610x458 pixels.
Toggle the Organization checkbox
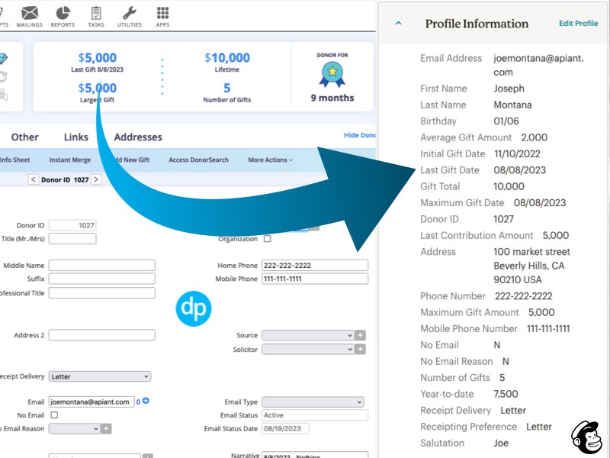[267, 239]
